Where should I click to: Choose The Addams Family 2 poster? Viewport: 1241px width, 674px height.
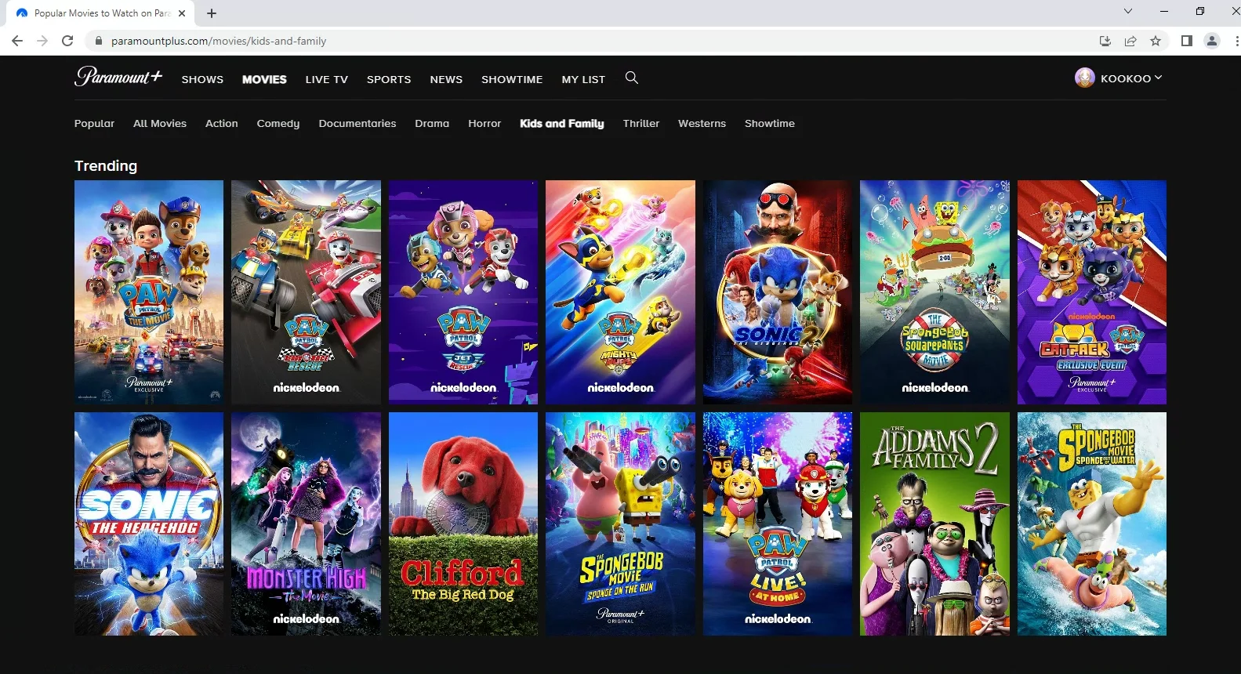(934, 524)
